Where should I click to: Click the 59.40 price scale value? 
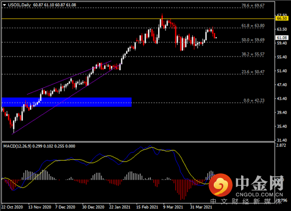282,43
